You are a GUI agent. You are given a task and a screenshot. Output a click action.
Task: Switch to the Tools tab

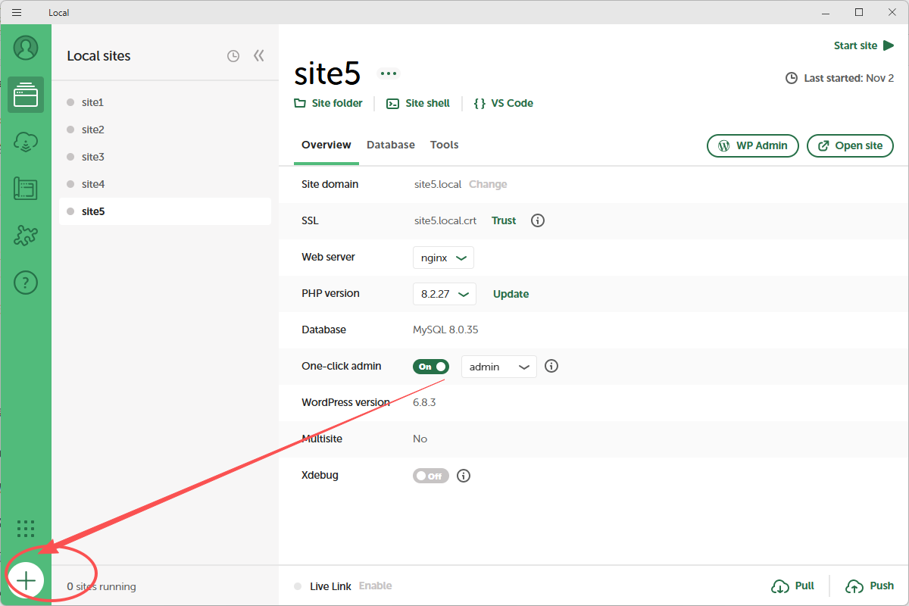pyautogui.click(x=444, y=145)
